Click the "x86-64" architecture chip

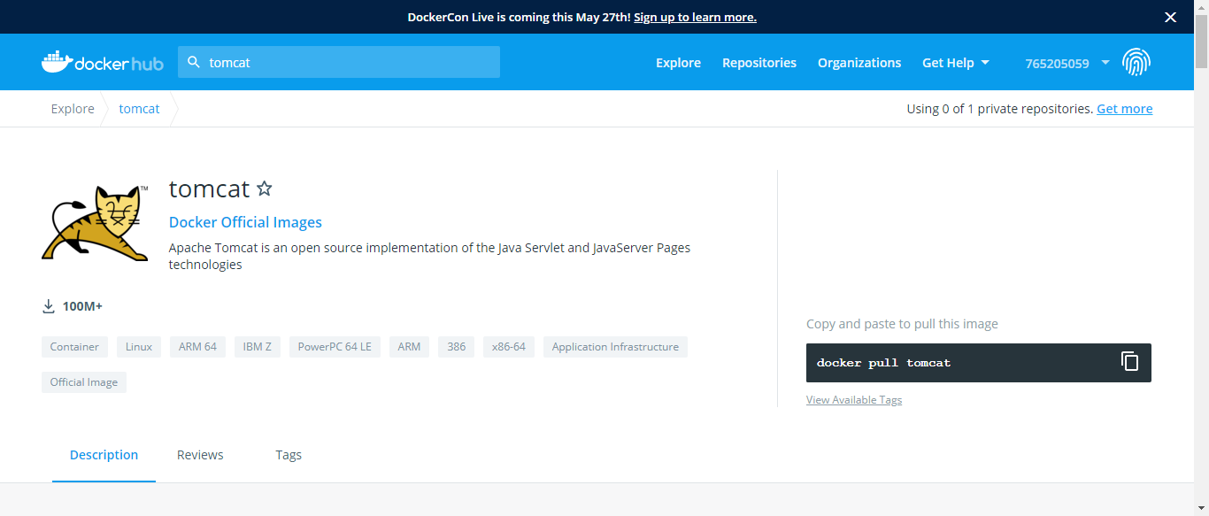click(x=508, y=346)
